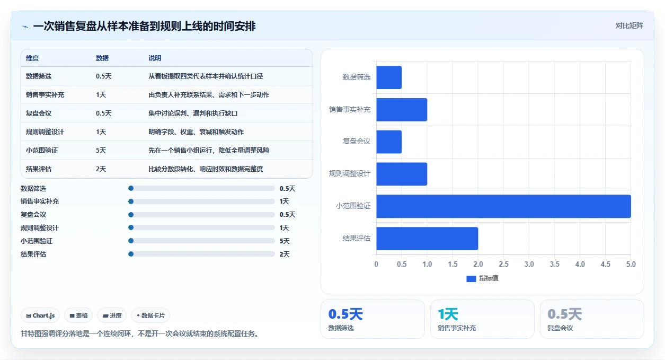Click the footer note starting 甘特图强调评分落地
This screenshot has height=360, width=665.
[140, 334]
